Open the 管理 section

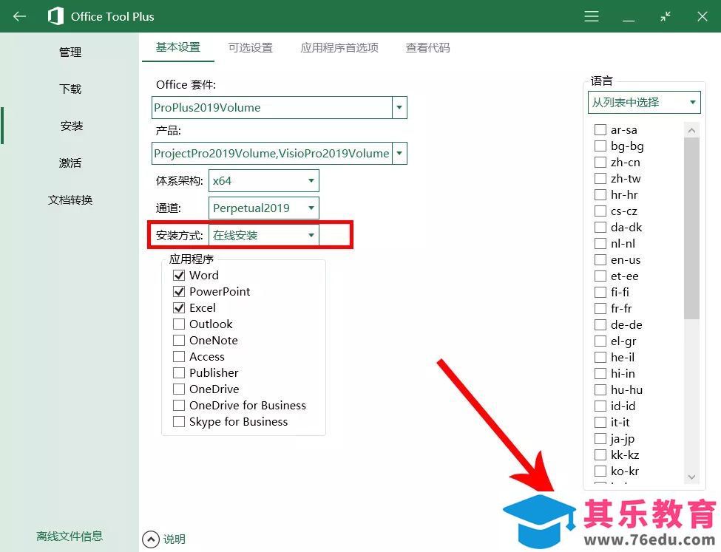click(70, 52)
